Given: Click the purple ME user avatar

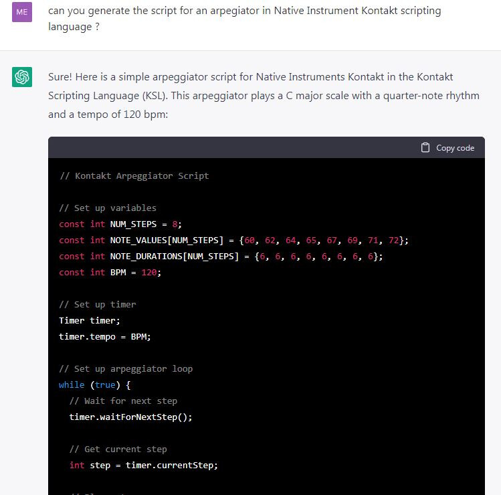Looking at the screenshot, I should (x=22, y=11).
